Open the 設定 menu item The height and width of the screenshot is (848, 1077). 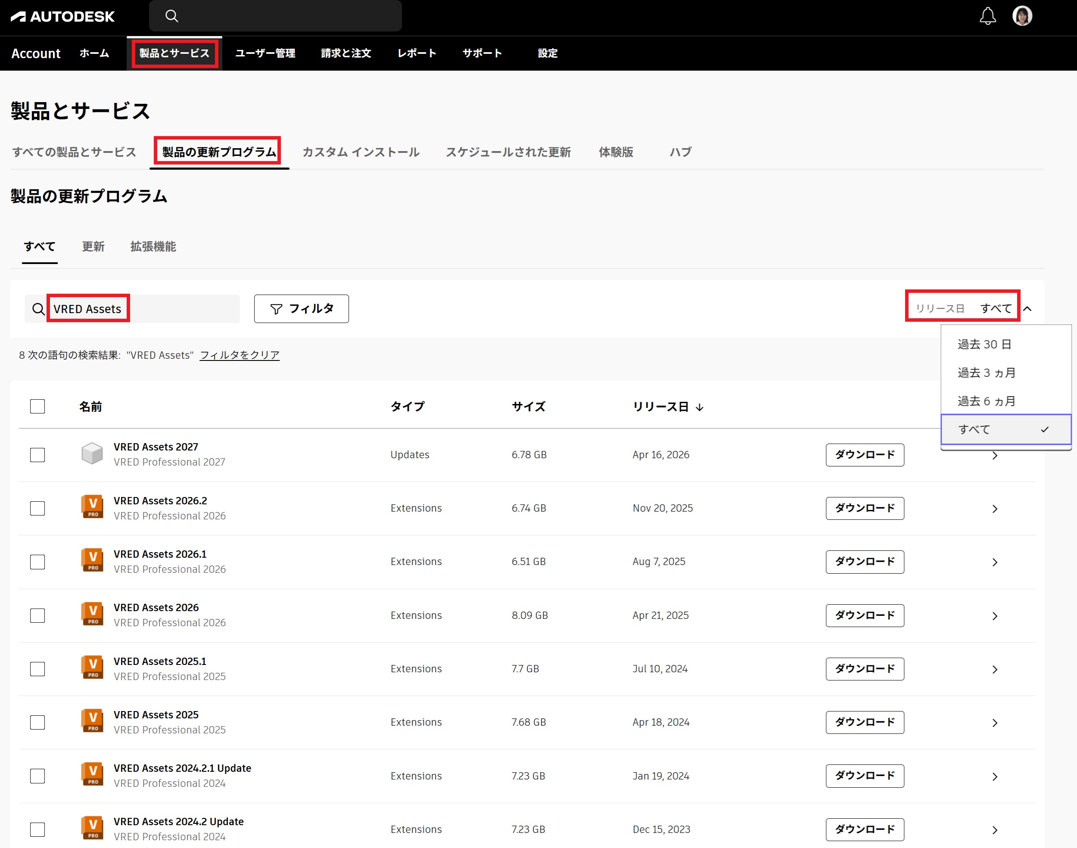click(x=548, y=53)
